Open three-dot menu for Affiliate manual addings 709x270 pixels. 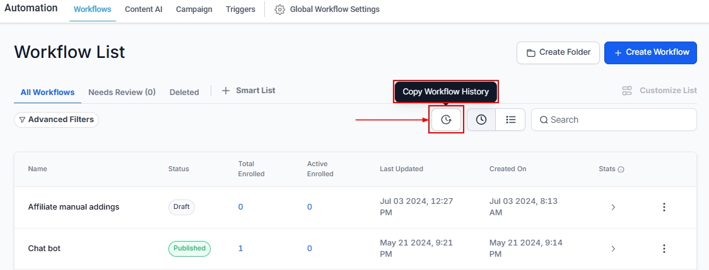[x=664, y=207]
